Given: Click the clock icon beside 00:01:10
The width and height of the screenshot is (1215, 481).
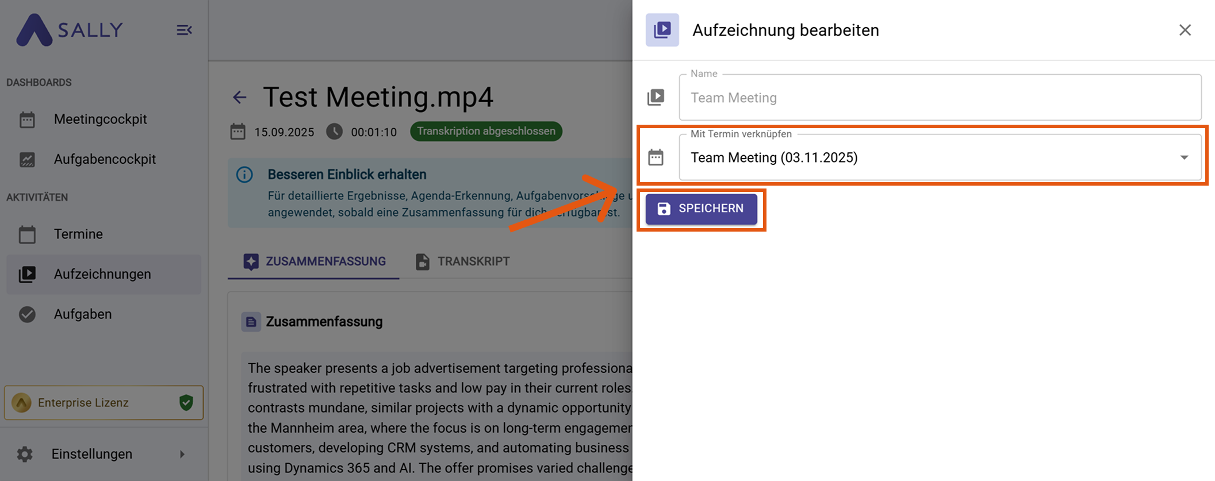Looking at the screenshot, I should [334, 132].
